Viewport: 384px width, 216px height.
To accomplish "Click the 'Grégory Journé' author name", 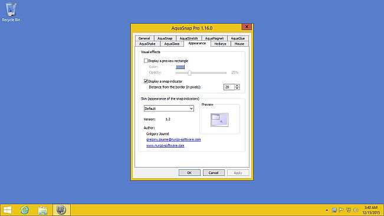I will tap(157, 134).
